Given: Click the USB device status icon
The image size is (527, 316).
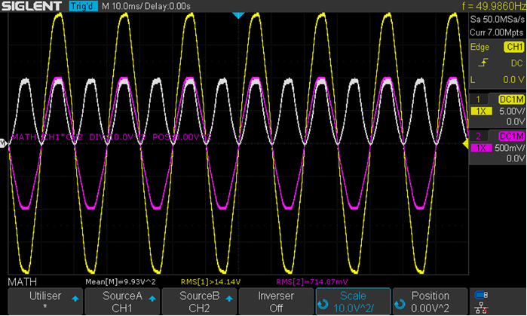Looking at the screenshot, I should click(x=481, y=295).
